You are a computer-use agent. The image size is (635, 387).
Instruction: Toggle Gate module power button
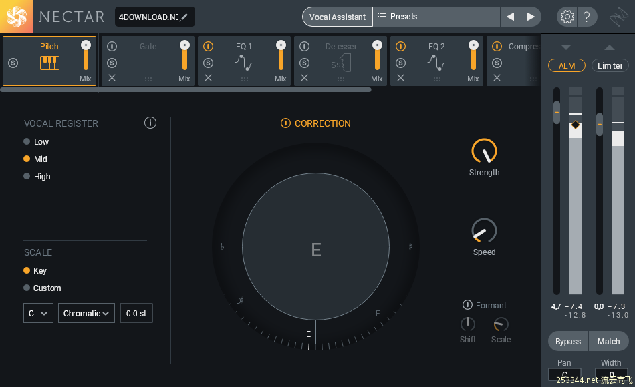click(112, 47)
